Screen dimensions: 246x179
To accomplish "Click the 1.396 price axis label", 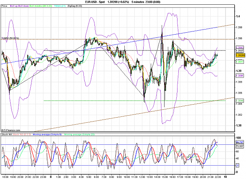I will 239,38.
